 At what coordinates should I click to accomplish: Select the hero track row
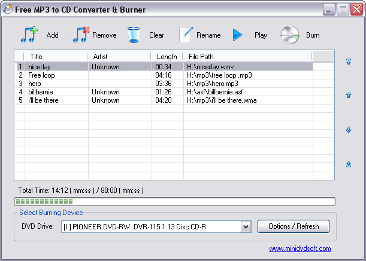click(164, 84)
